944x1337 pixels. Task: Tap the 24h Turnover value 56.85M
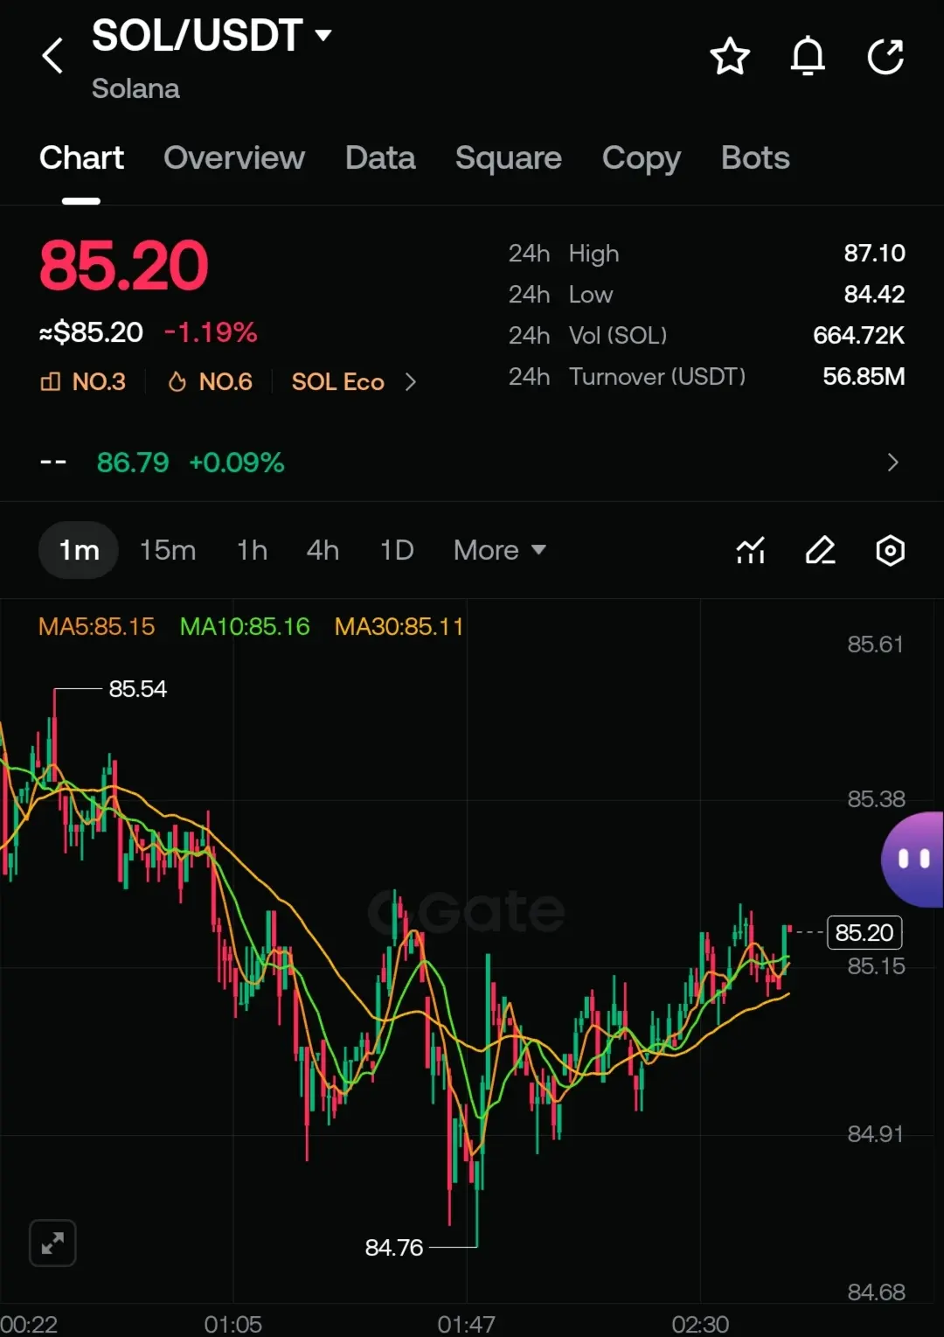[864, 377]
